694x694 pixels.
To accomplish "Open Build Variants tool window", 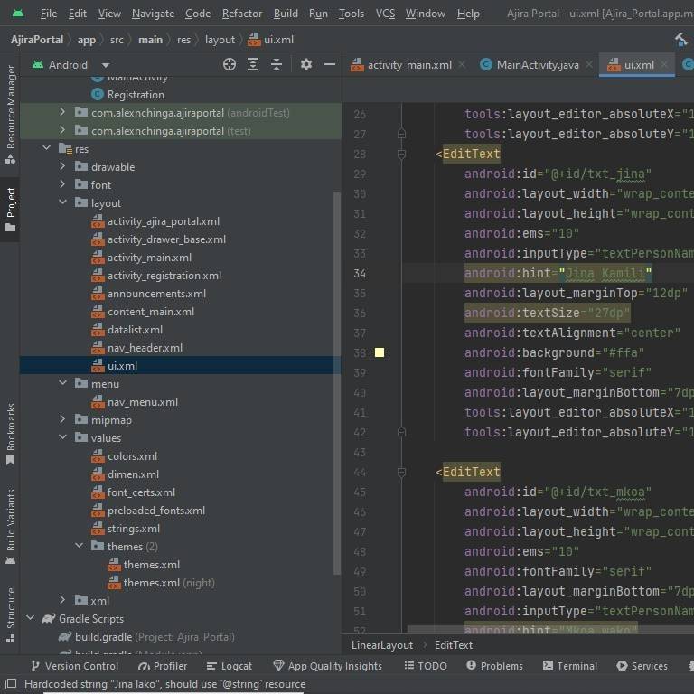I will point(11,527).
